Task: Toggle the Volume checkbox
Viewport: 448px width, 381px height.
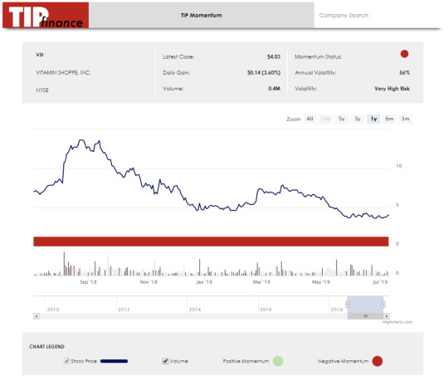Action: pos(165,361)
